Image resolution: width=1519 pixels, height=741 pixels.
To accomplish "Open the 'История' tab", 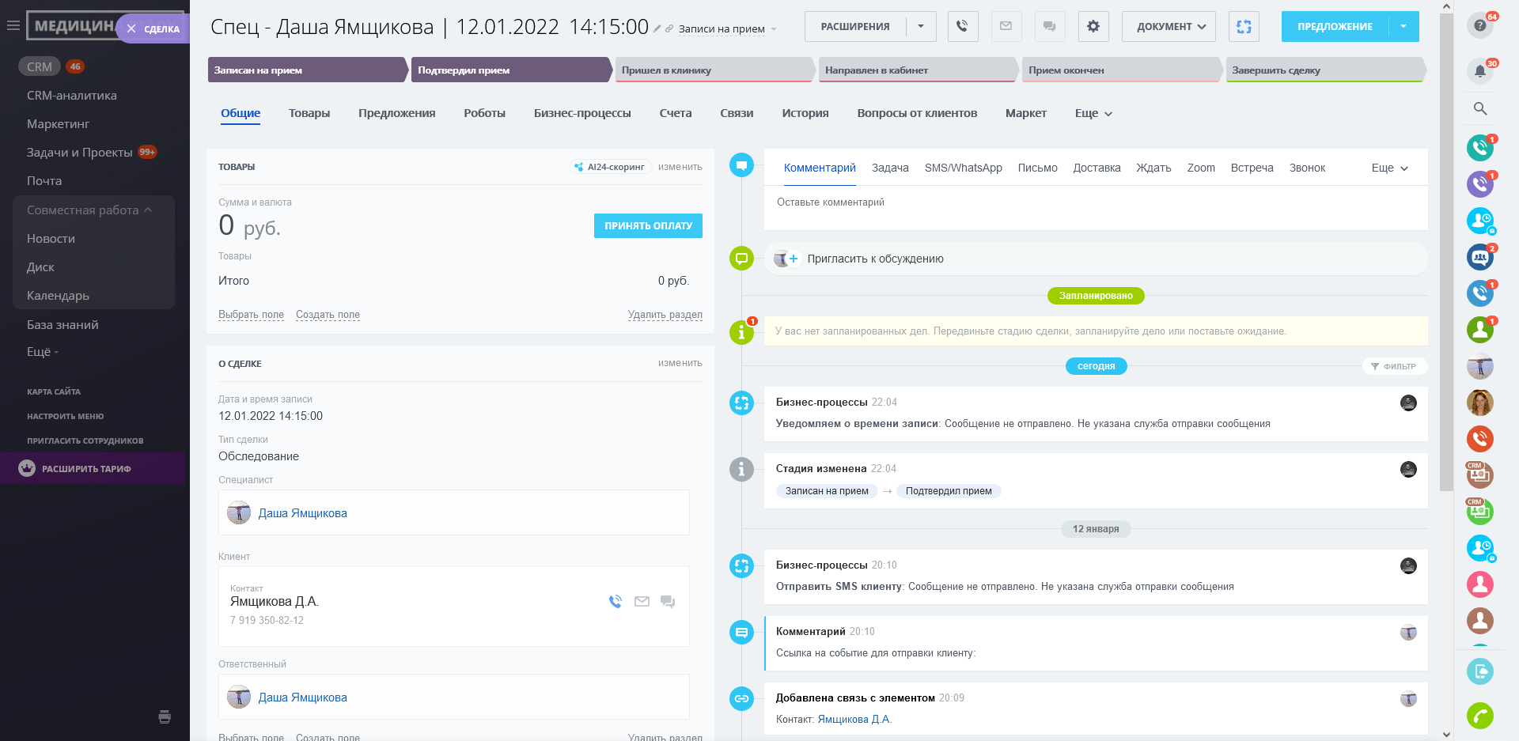I will (x=805, y=113).
